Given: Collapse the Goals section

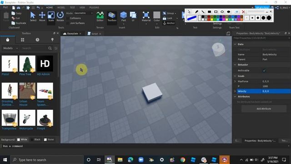Looking at the screenshot, I should coord(235,76).
